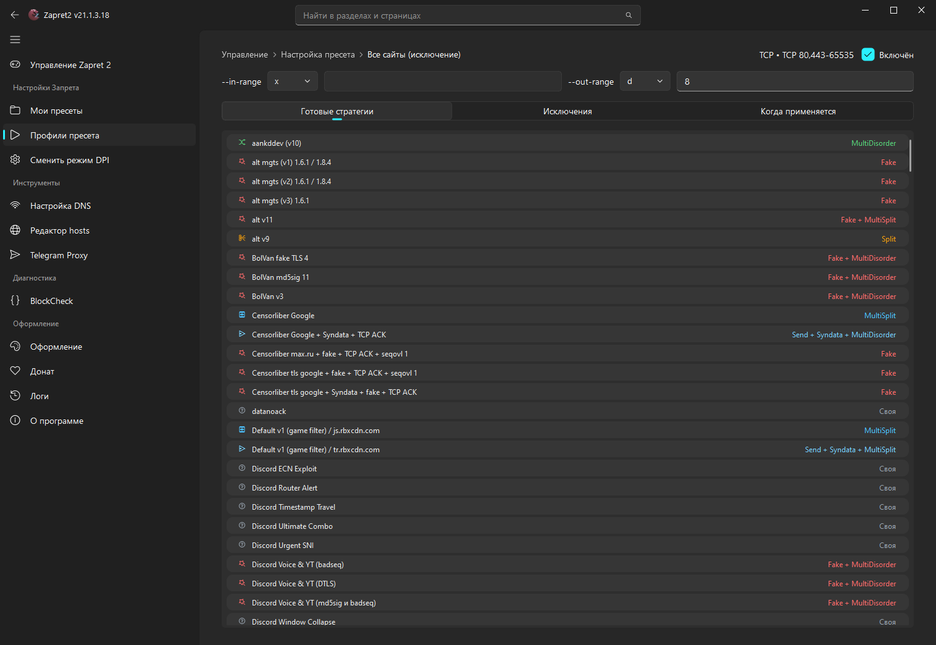Click the heart icon beside Донат
The height and width of the screenshot is (645, 936).
15,371
